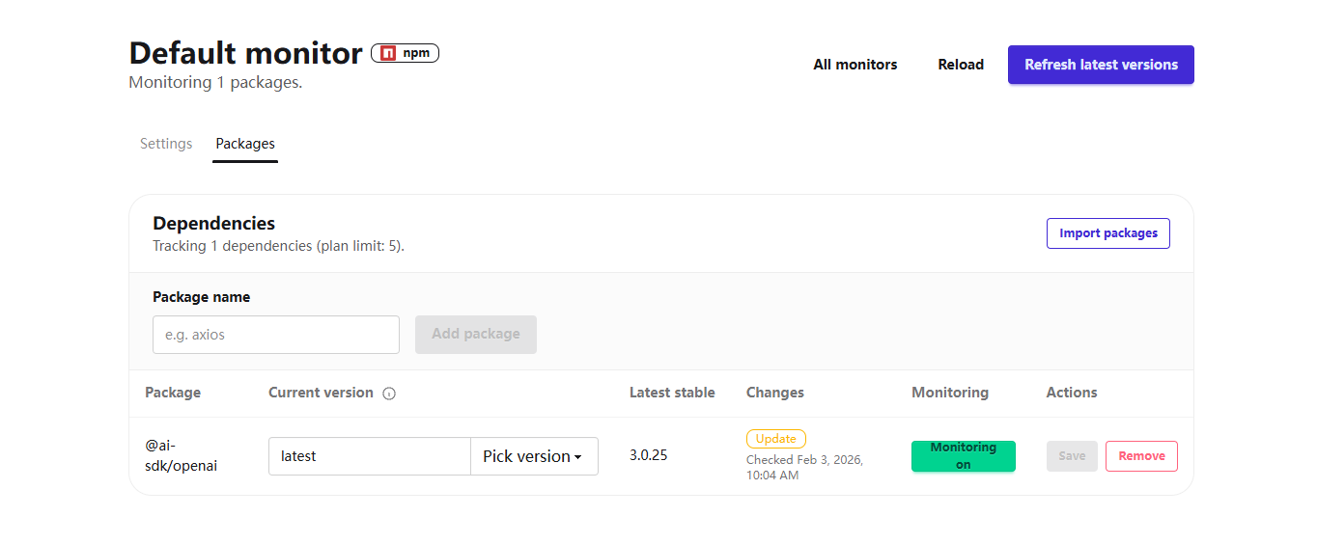1317x544 pixels.
Task: Switch to the Settings tab
Action: click(166, 144)
